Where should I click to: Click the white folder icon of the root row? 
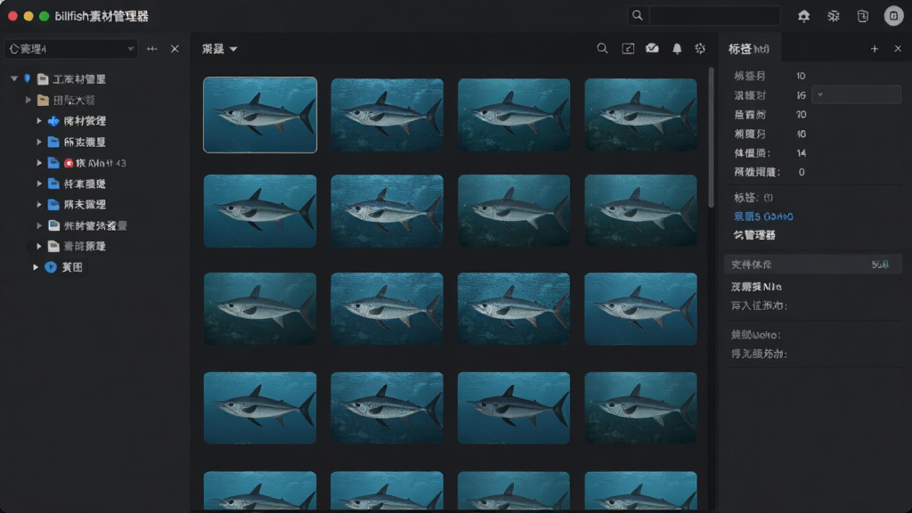(x=43, y=79)
